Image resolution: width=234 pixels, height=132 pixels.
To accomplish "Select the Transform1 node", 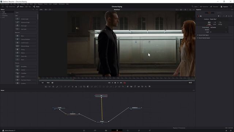I will 73,114.
